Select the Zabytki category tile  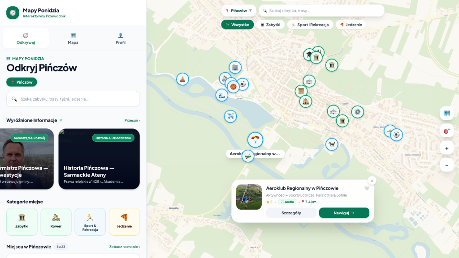(22, 222)
